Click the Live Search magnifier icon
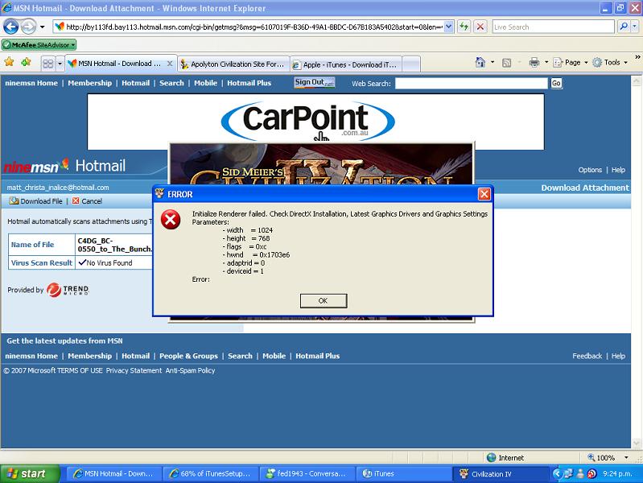Image resolution: width=643 pixels, height=483 pixels. [625, 27]
